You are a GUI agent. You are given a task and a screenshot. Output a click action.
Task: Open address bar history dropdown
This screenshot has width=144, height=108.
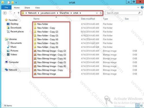point(97,13)
